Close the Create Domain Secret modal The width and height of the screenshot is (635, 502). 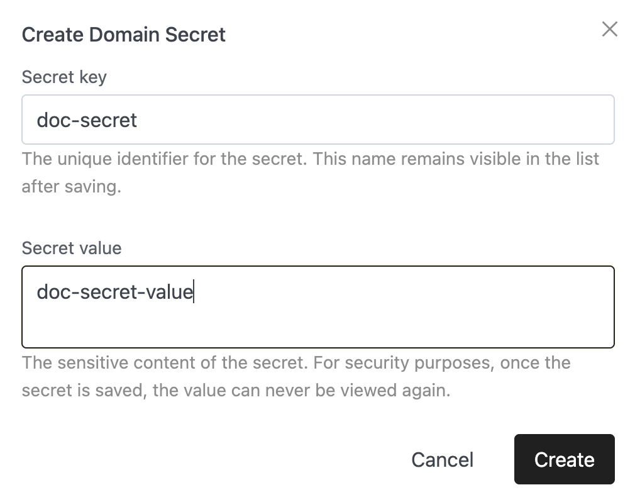coord(609,29)
